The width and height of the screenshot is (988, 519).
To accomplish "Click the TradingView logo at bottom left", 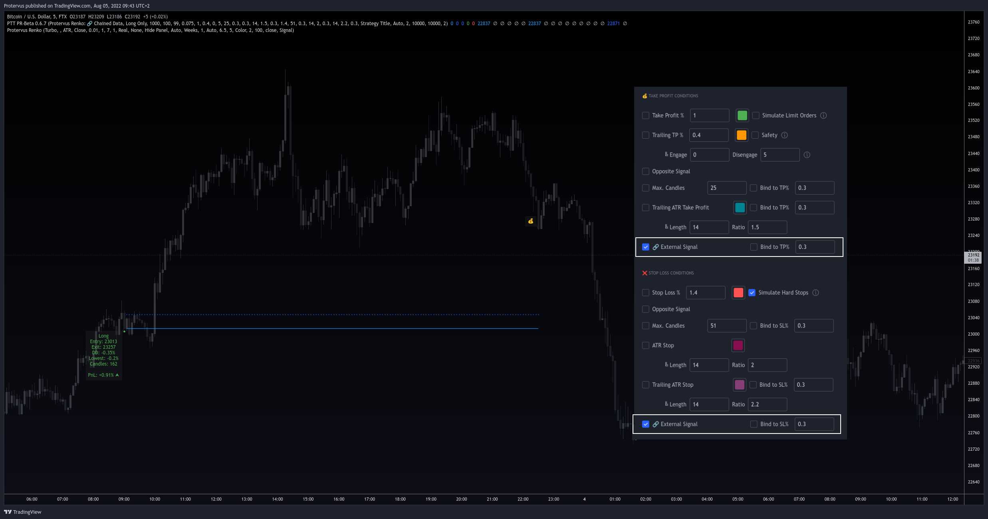I will coord(23,512).
